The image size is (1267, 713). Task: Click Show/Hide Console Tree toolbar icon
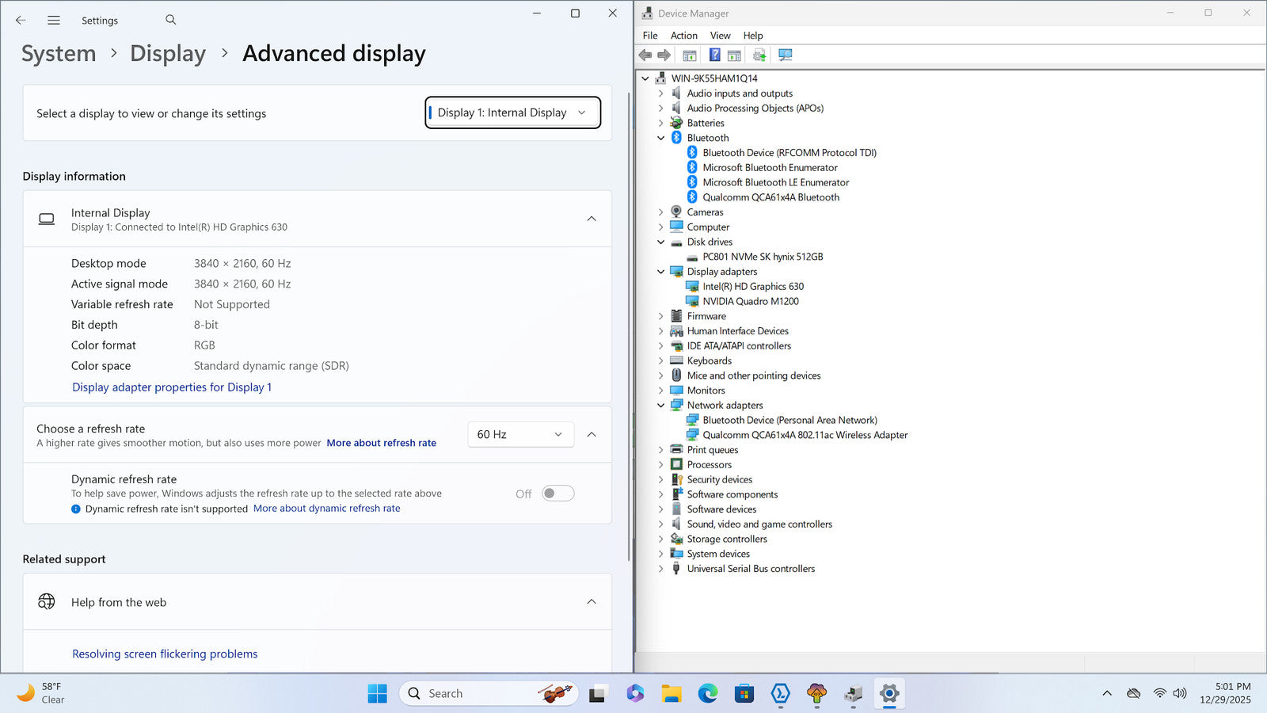pos(690,55)
